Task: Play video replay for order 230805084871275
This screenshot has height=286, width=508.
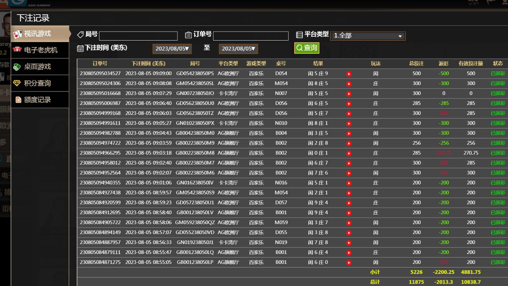Action: (x=349, y=263)
